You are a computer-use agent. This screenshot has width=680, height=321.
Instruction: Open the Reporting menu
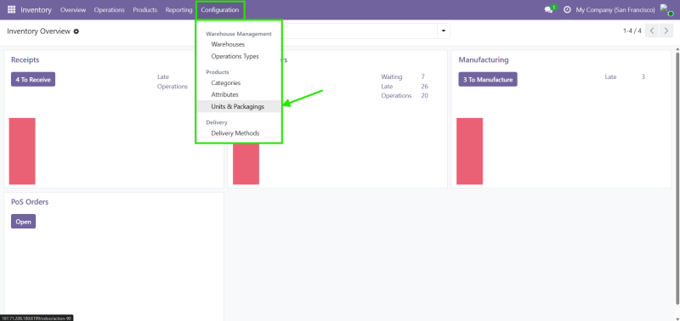178,9
